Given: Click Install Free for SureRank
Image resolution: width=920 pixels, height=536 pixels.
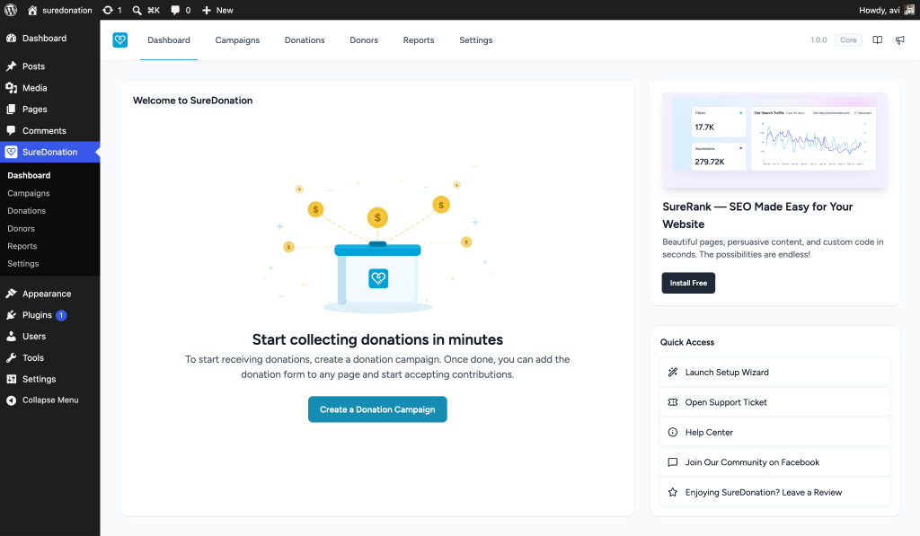Looking at the screenshot, I should (688, 283).
